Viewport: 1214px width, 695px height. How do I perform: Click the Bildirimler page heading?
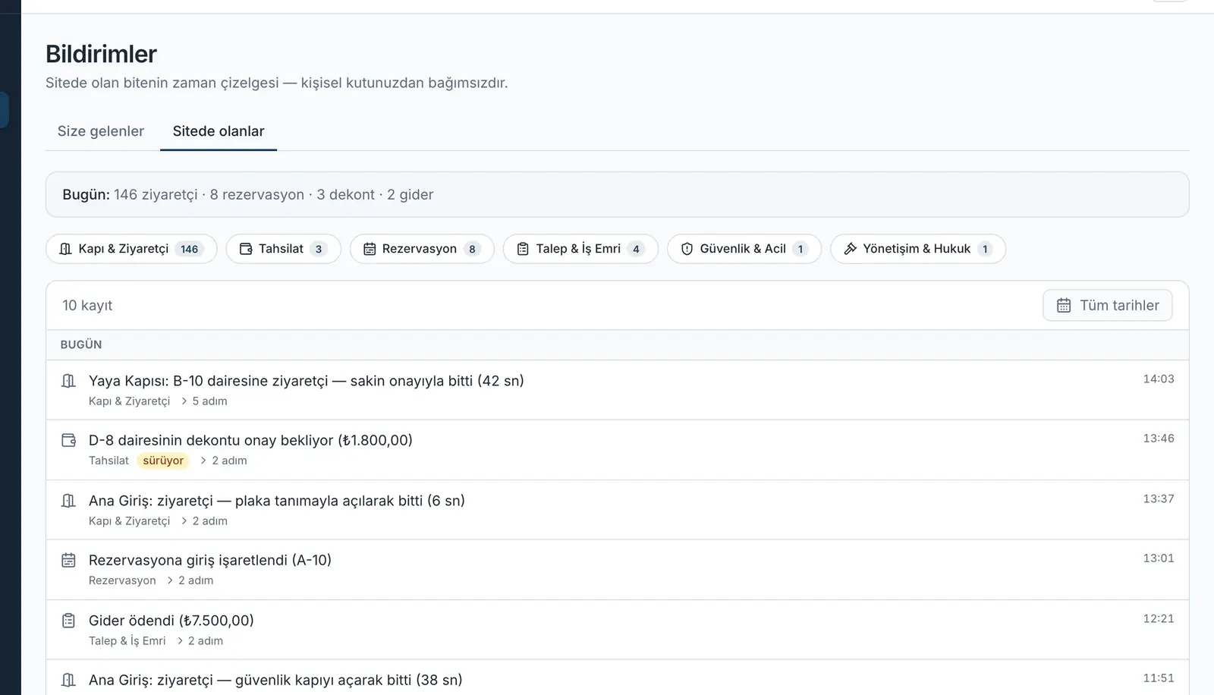pyautogui.click(x=101, y=54)
